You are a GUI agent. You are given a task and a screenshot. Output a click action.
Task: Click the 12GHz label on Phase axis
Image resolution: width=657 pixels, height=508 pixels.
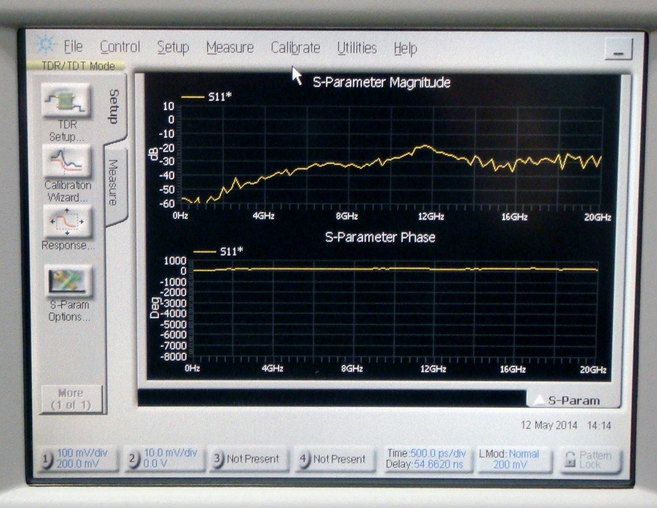tap(433, 369)
